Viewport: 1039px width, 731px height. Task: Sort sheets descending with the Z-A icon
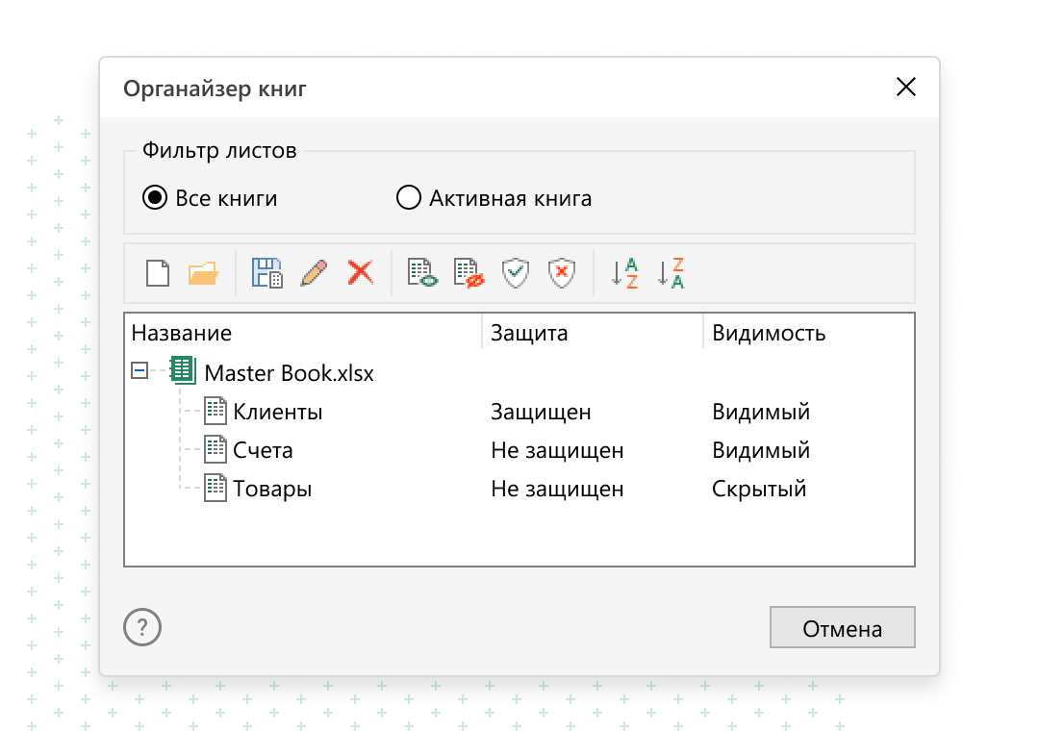pyautogui.click(x=671, y=273)
